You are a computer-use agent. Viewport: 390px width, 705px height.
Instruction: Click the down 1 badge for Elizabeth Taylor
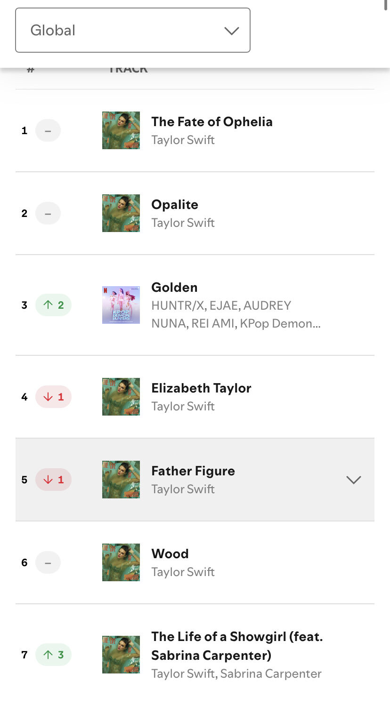click(53, 397)
